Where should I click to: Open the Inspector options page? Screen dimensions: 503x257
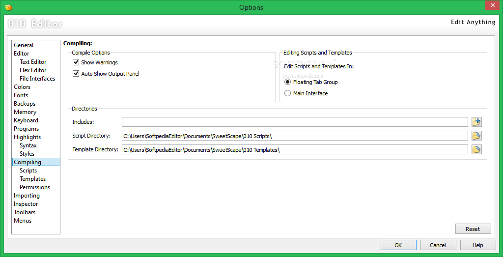(x=26, y=204)
